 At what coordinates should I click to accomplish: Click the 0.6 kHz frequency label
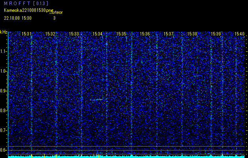4,150
